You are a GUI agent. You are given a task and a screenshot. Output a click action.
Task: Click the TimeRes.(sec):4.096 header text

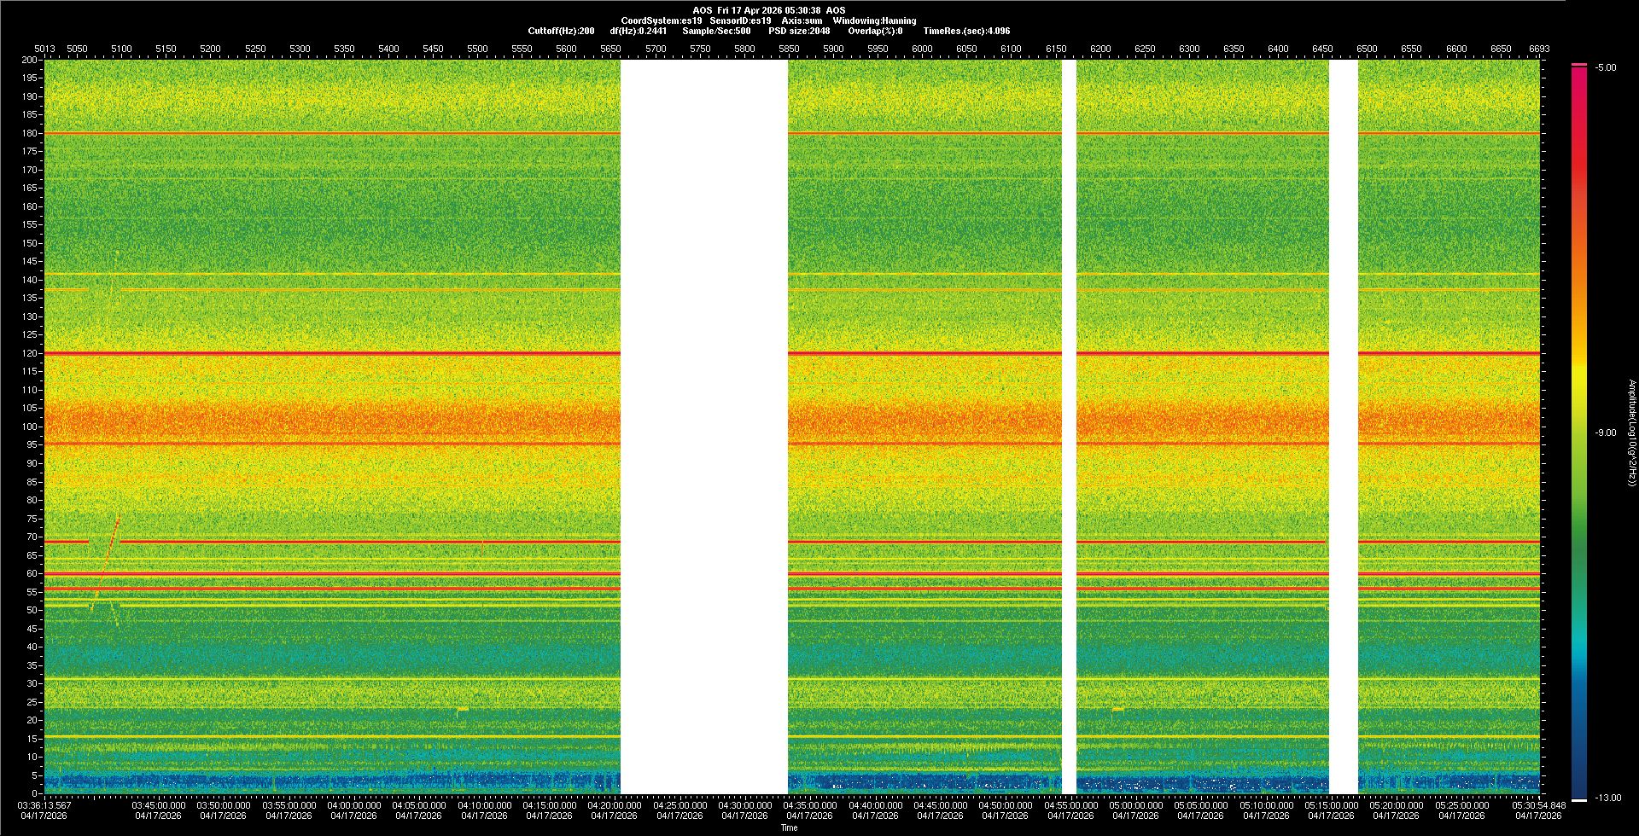(x=966, y=31)
